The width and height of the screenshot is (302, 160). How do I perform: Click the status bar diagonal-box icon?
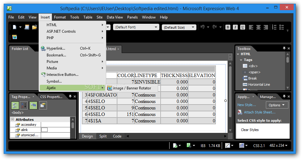click(228, 146)
